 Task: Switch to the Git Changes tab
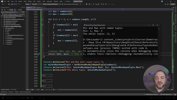(x=14, y=89)
